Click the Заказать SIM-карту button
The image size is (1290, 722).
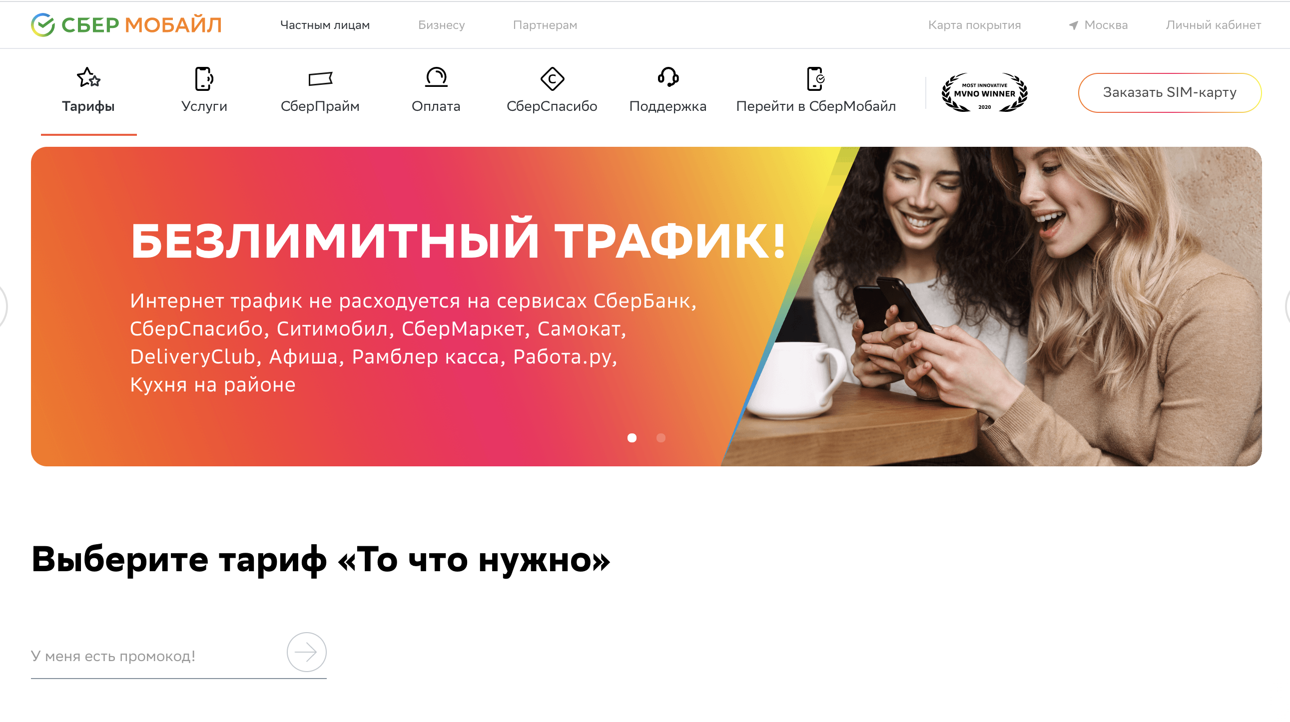click(1169, 92)
